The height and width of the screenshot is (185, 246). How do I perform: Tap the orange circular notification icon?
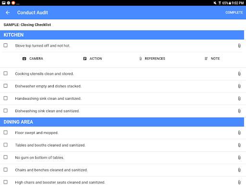click(13, 3)
